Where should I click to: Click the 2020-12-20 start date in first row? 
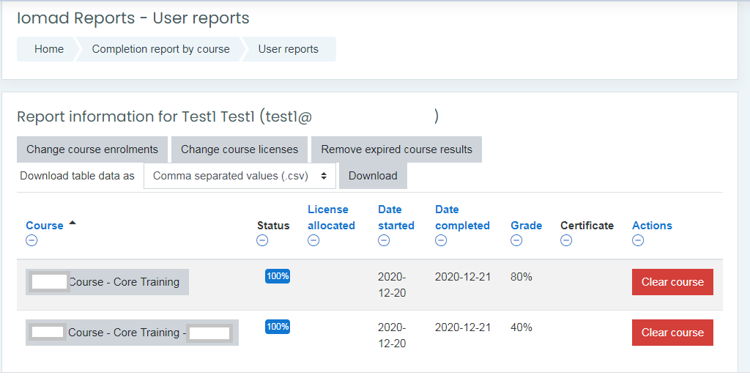tap(392, 285)
